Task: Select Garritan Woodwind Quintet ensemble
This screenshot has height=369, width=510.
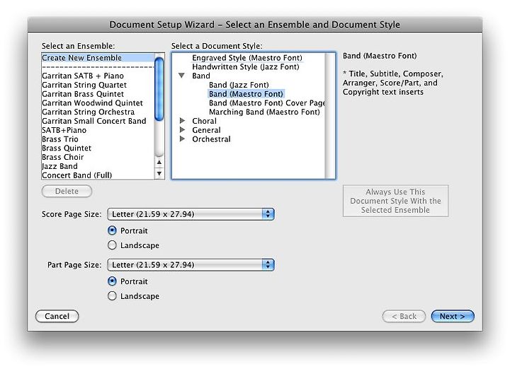Action: click(98, 103)
